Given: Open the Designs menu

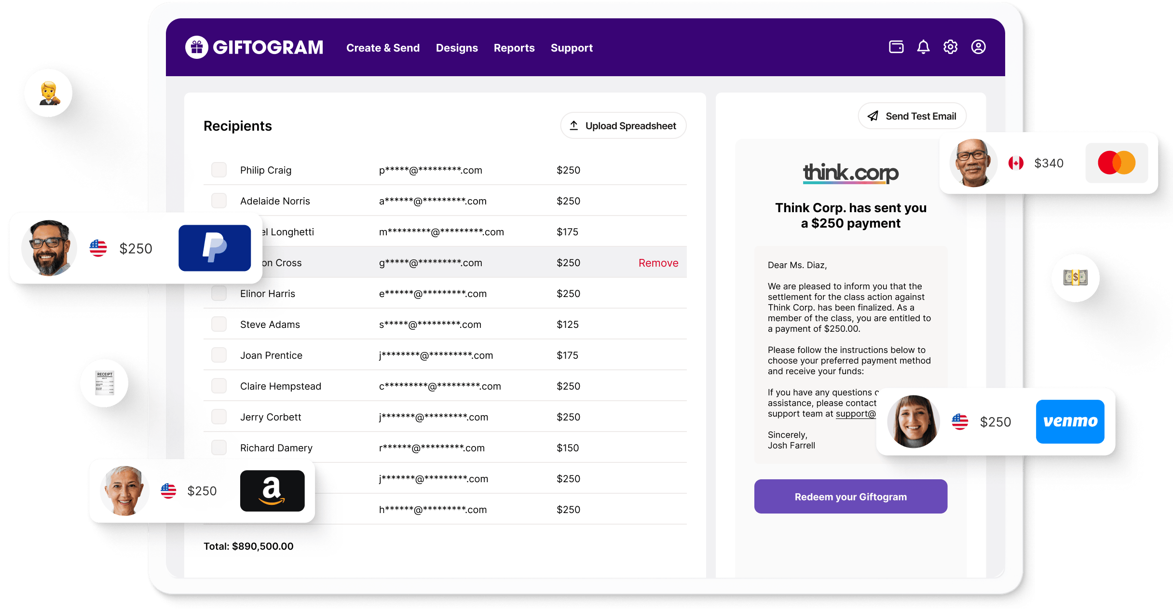Looking at the screenshot, I should click(457, 48).
